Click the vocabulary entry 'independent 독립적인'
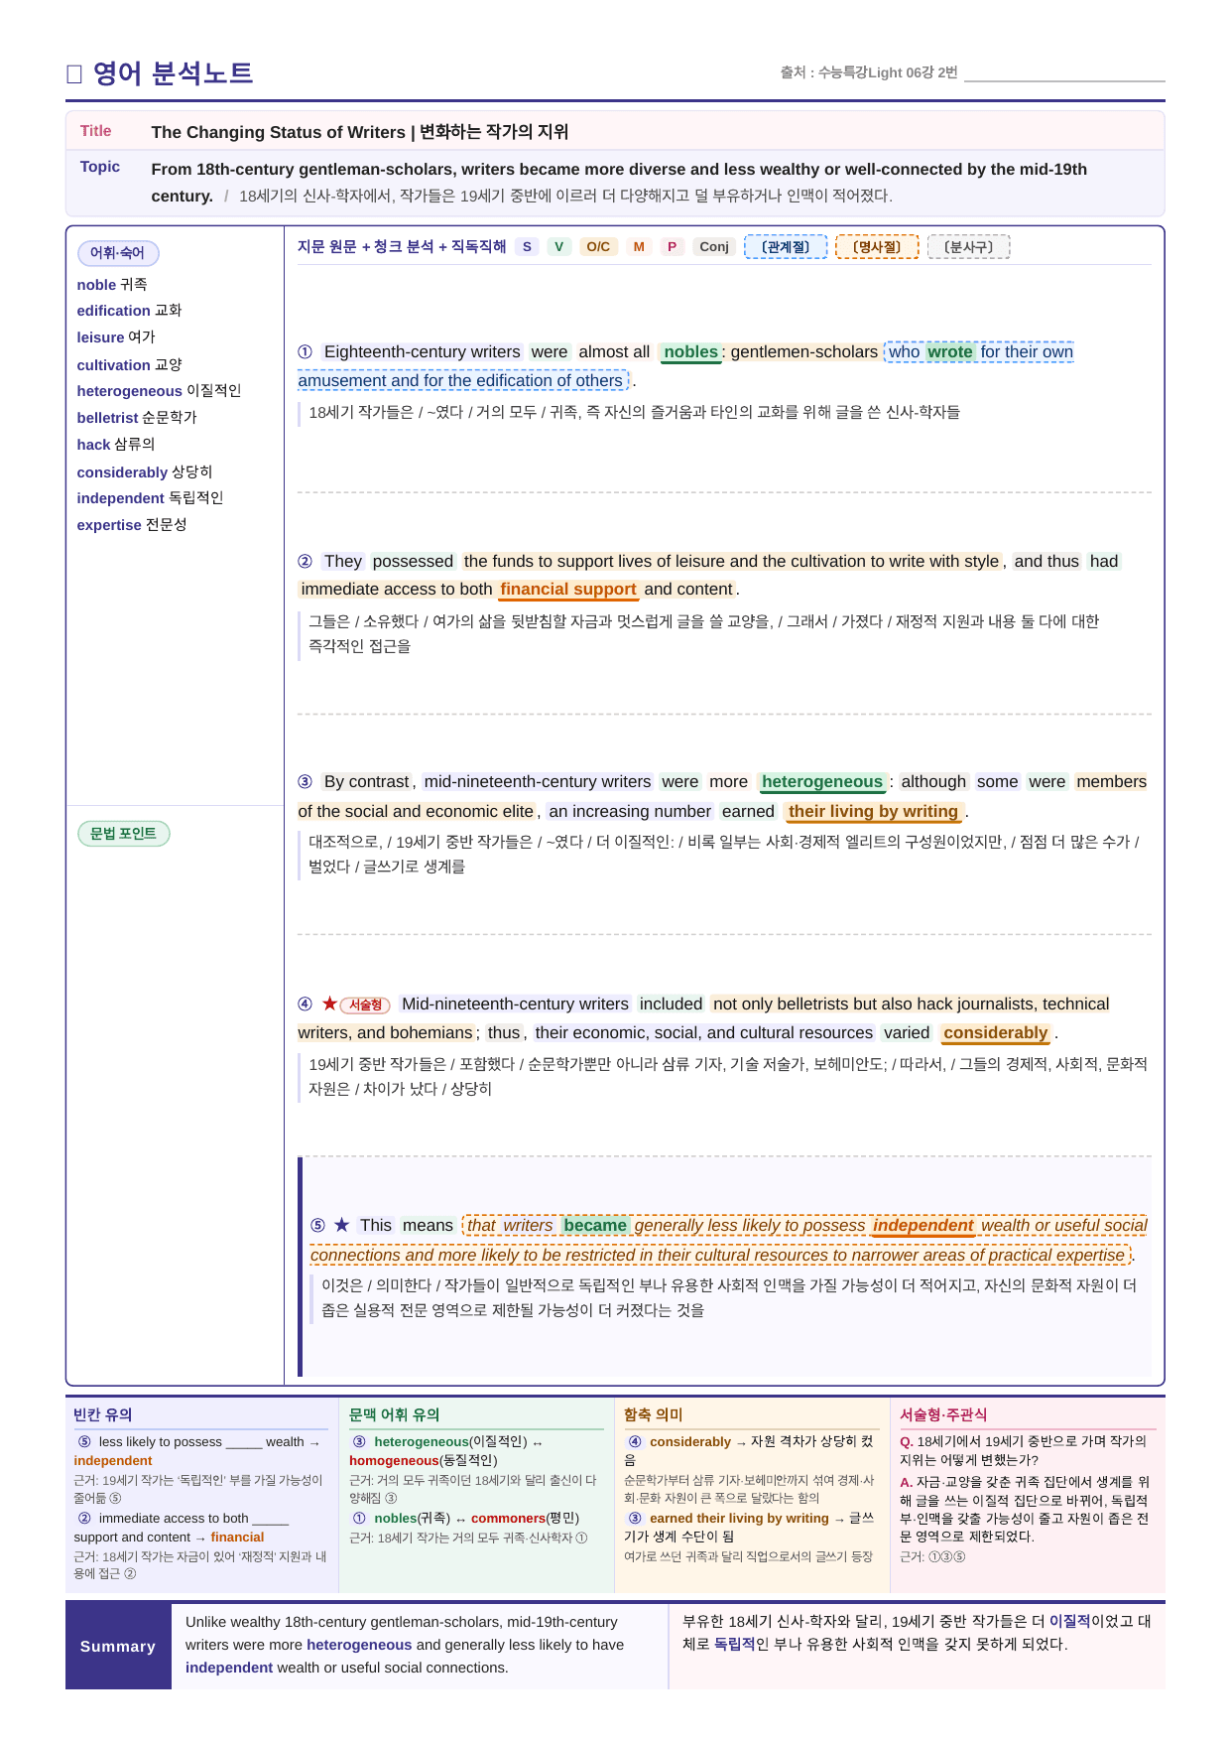The width and height of the screenshot is (1230, 1741). click(150, 498)
